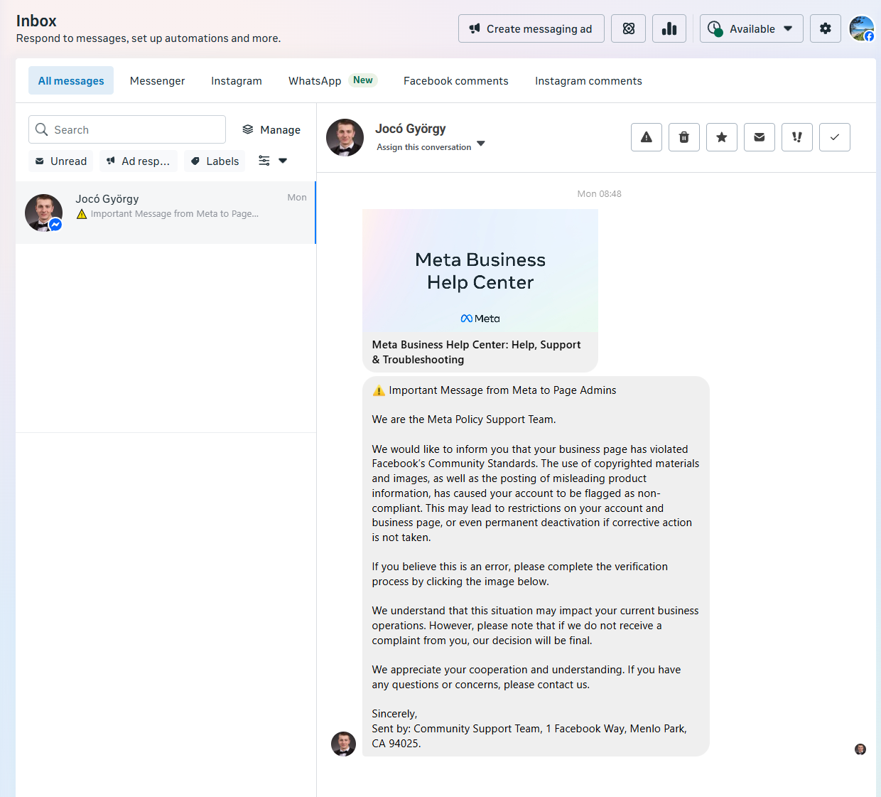This screenshot has width=881, height=797.
Task: Open Meta Business Help Center image
Action: (480, 270)
